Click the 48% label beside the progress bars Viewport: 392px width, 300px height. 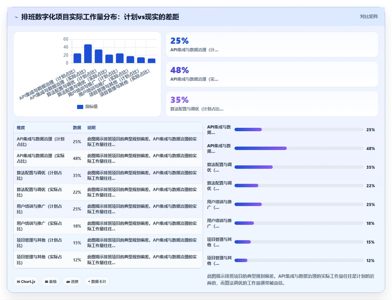[x=370, y=149]
